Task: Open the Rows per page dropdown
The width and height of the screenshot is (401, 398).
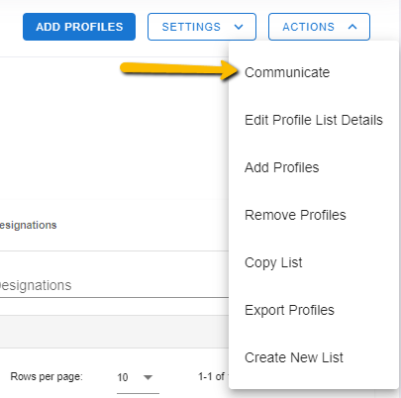Action: tap(138, 377)
